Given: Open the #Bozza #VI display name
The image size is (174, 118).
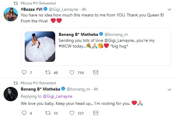Looking at the screenshot, I should click(x=32, y=9).
